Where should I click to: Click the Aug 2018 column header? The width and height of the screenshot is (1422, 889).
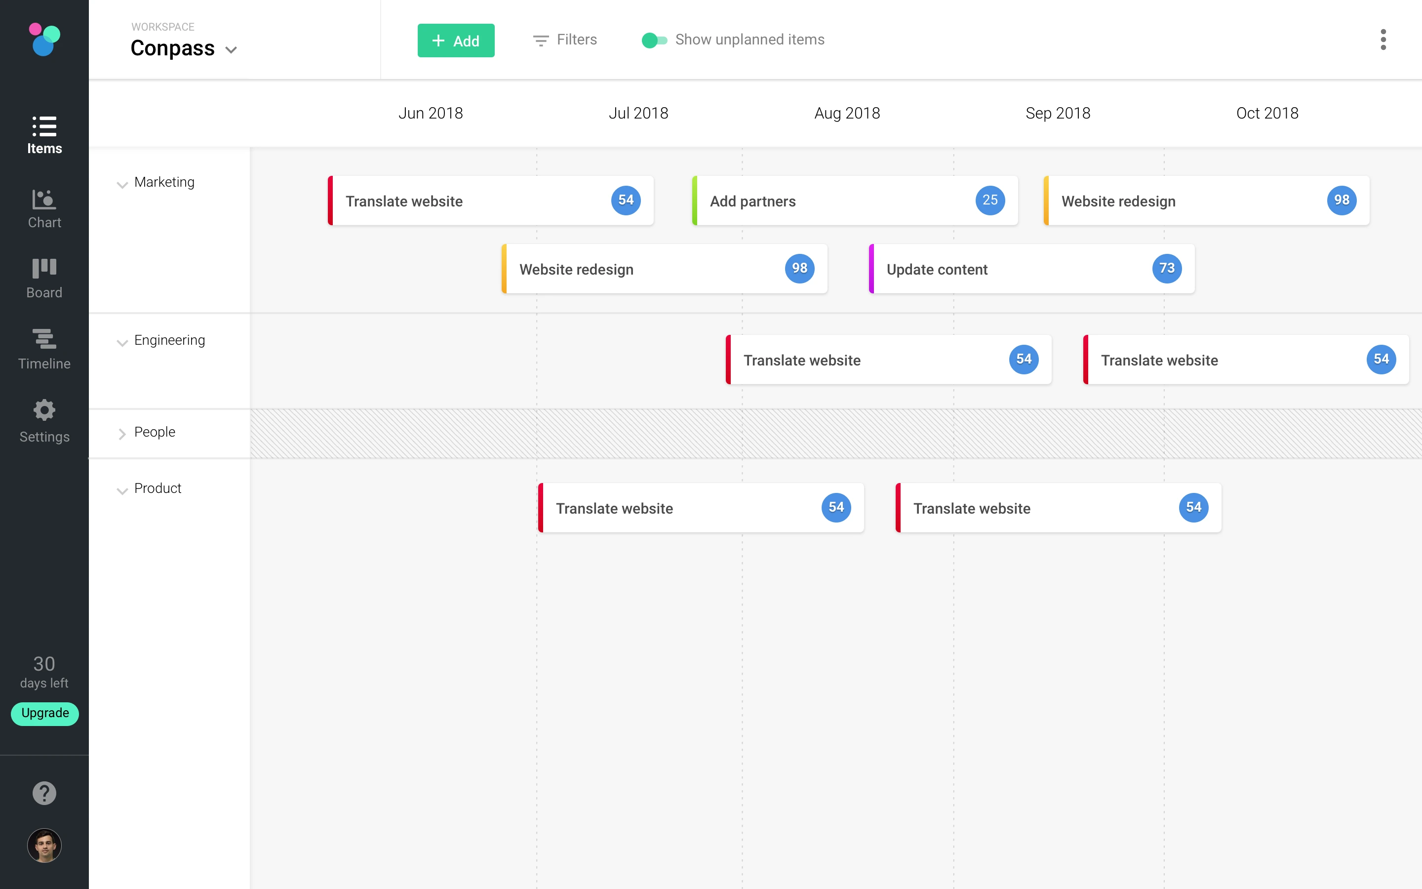[847, 113]
